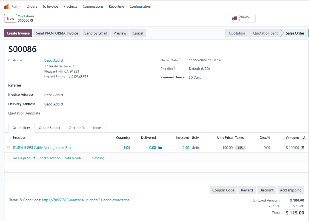Click the Invoiced value 0.00

click(x=186, y=148)
